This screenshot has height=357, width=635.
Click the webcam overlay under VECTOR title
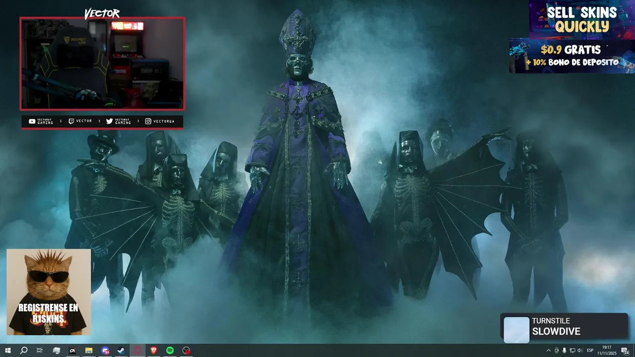(x=102, y=63)
